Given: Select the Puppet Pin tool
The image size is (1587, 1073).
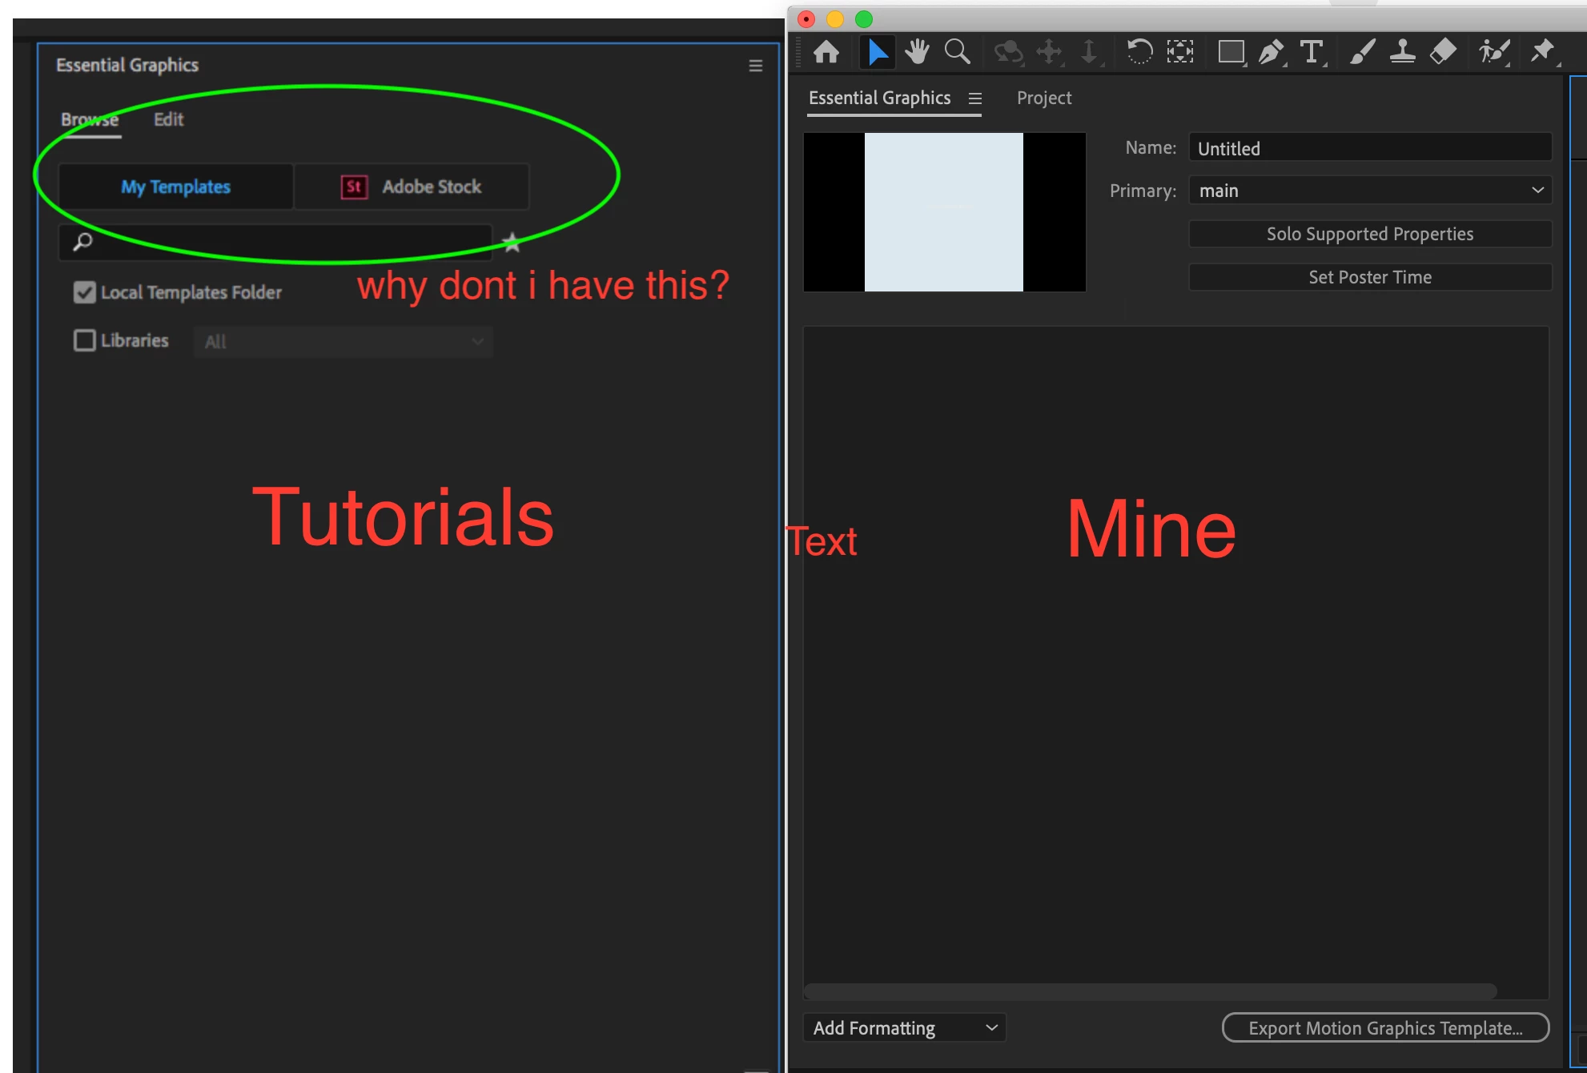Looking at the screenshot, I should [1542, 53].
